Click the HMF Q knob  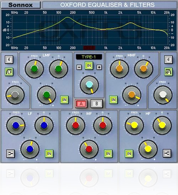[x=143, y=69]
